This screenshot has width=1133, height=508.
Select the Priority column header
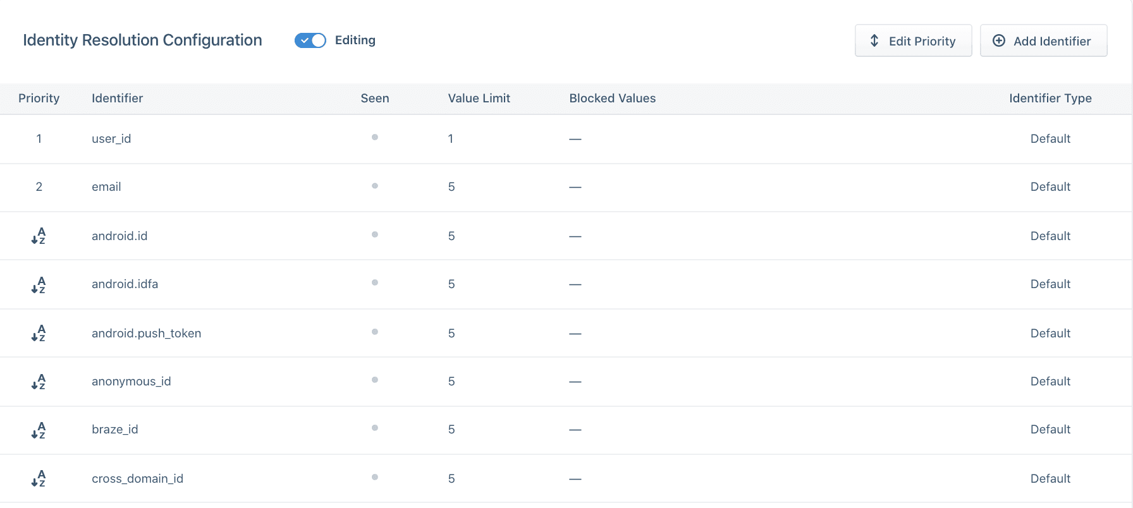point(39,98)
